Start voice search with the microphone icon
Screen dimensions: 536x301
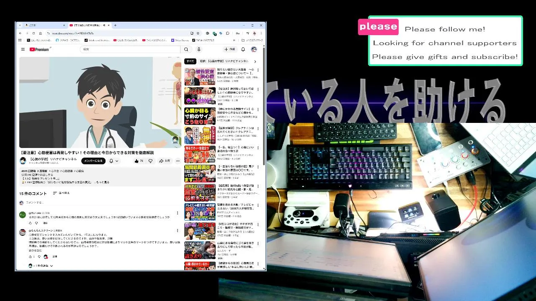(x=199, y=49)
